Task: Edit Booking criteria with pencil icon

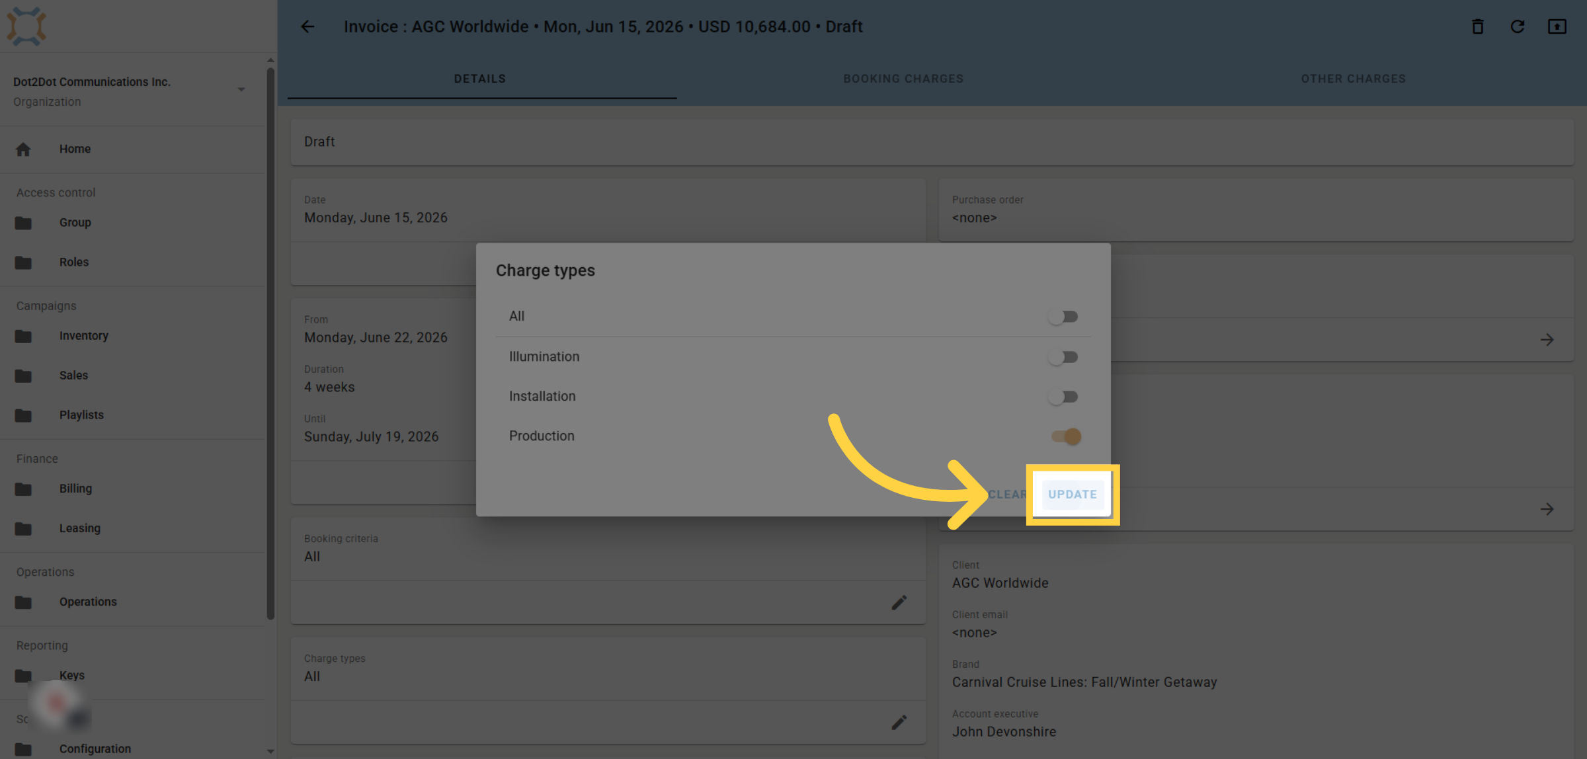Action: [x=899, y=602]
